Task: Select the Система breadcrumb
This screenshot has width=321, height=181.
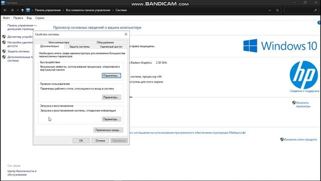Action: [121, 10]
